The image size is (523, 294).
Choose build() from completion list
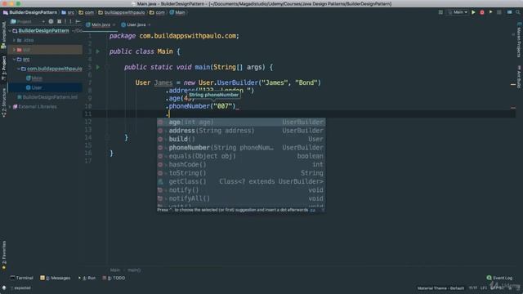point(241,139)
